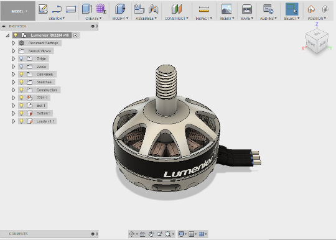Select the Create Form purple icon
Screen dimensions: 336x240
point(101,9)
